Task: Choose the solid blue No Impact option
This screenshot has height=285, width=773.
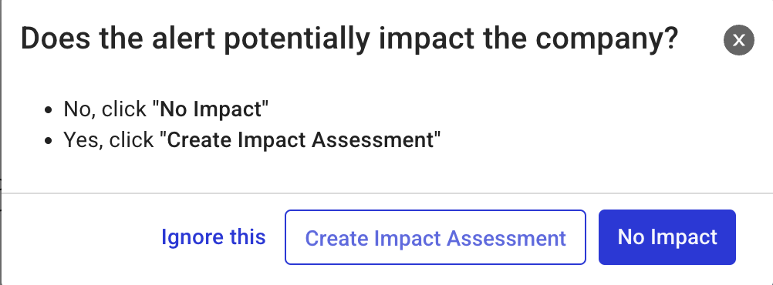Action: (x=667, y=237)
